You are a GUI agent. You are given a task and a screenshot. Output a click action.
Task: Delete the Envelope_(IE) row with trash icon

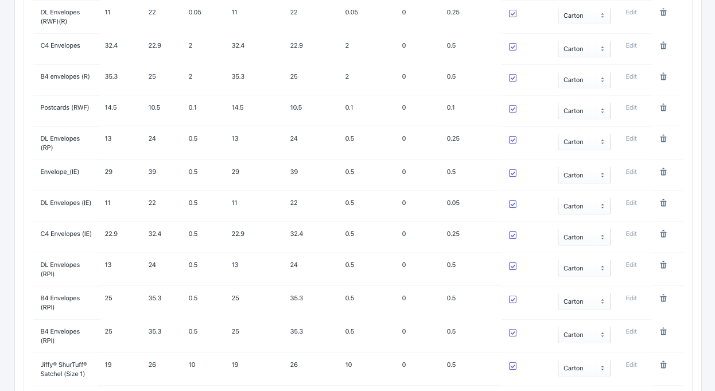click(663, 172)
